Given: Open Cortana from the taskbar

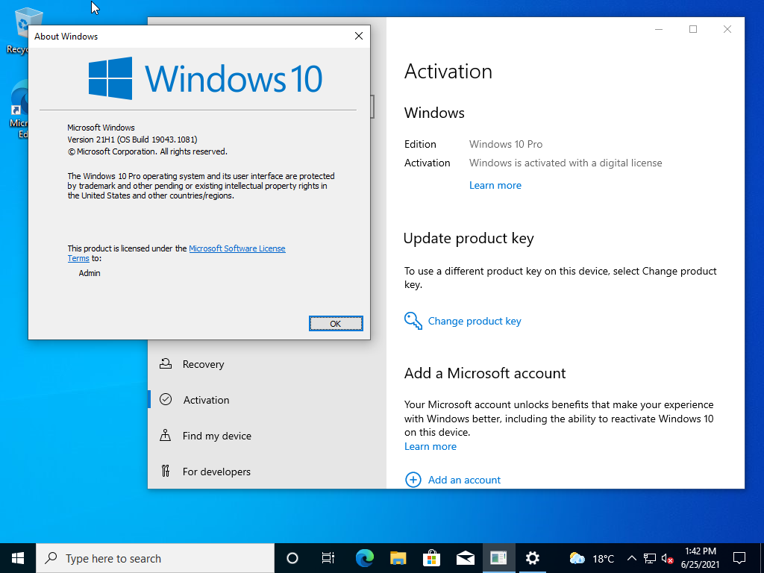Looking at the screenshot, I should (292, 558).
